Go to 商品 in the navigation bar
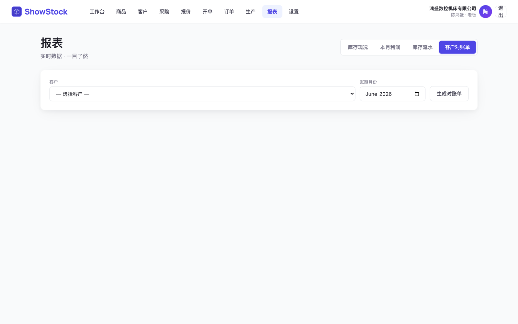 [121, 12]
